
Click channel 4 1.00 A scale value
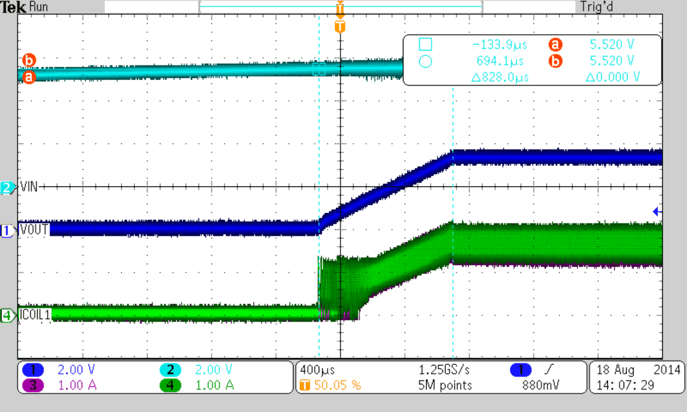pyautogui.click(x=215, y=385)
